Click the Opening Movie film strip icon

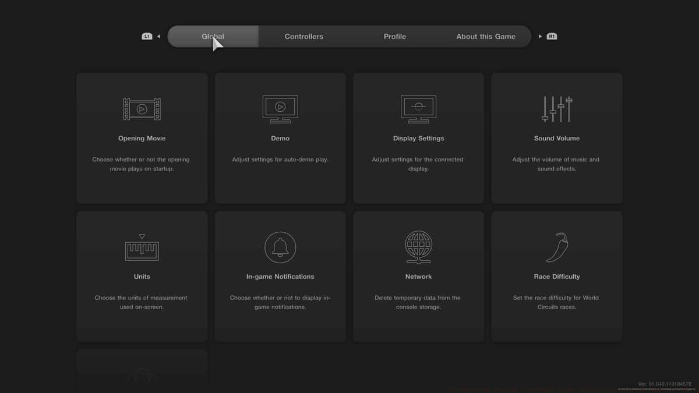(142, 109)
